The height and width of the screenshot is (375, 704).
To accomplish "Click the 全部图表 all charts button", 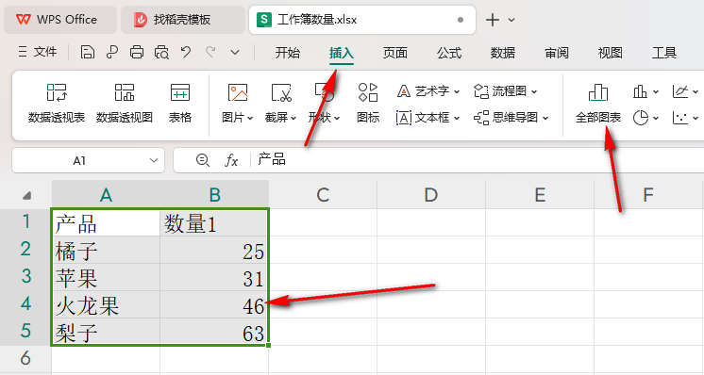I will tap(598, 103).
